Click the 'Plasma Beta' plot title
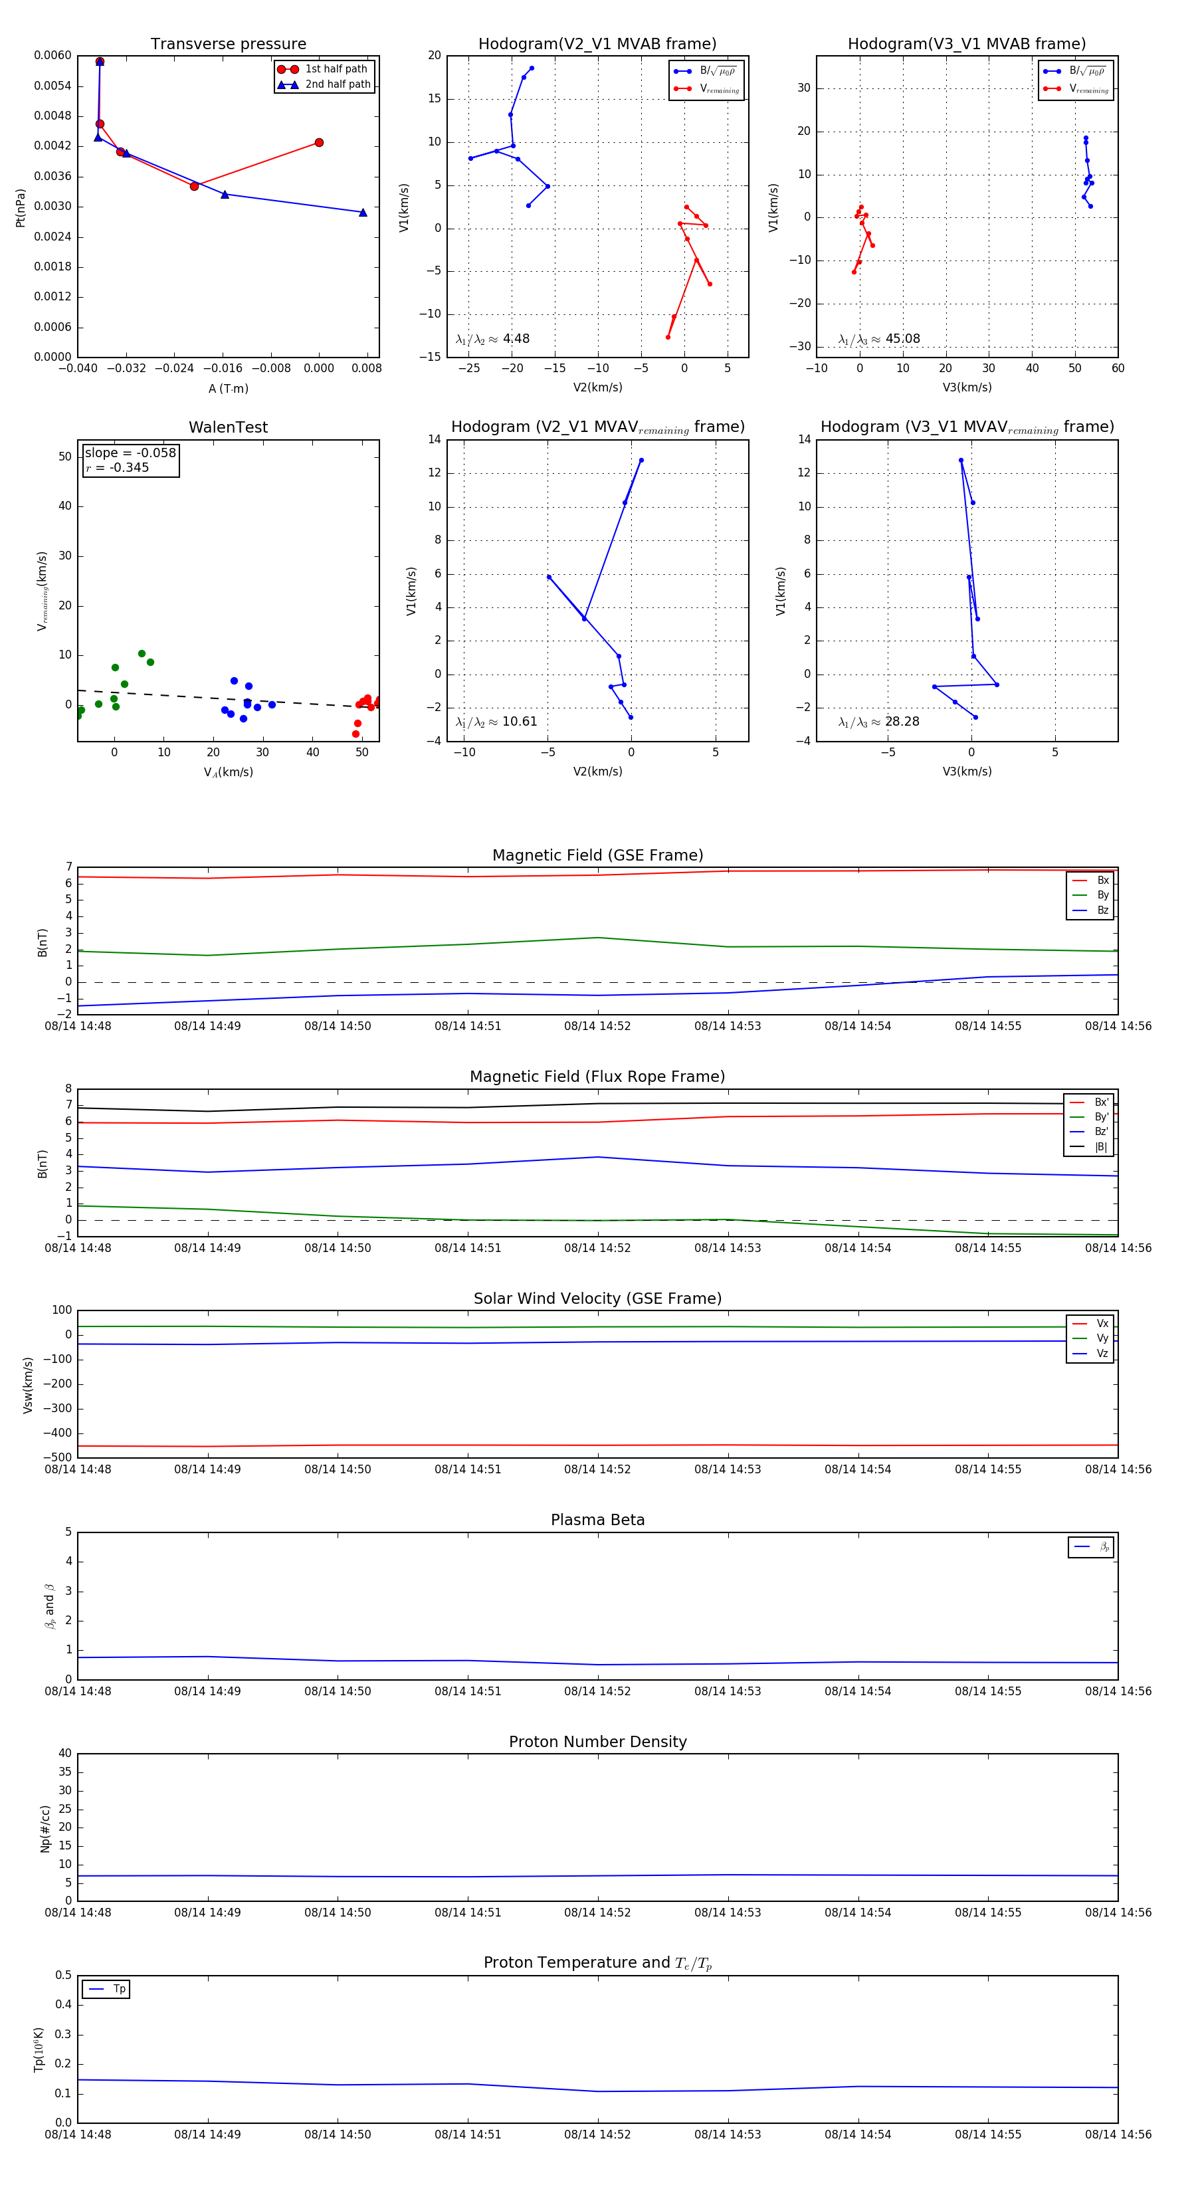This screenshot has height=2193, width=1196. (597, 1520)
